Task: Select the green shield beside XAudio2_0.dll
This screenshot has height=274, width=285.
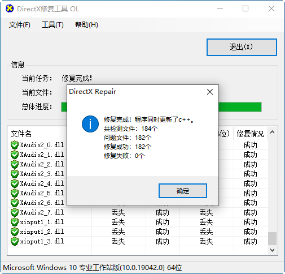Action: [x=15, y=145]
